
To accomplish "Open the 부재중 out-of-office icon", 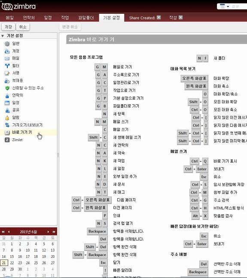I will [x=7, y=81].
